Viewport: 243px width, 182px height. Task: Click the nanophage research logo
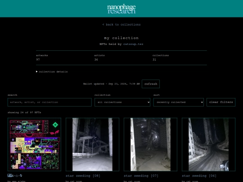pos(121,9)
